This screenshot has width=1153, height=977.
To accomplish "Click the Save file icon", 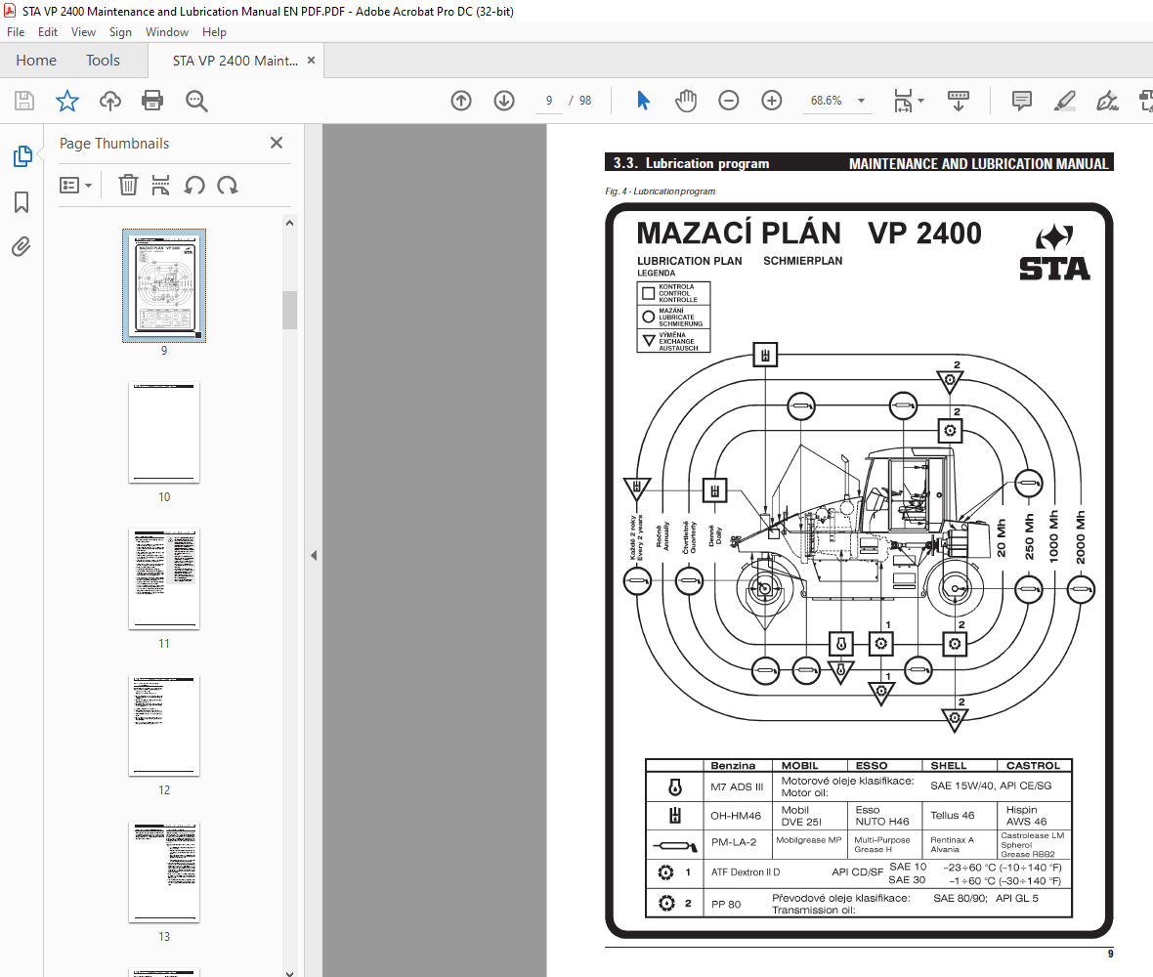I will pos(24,101).
